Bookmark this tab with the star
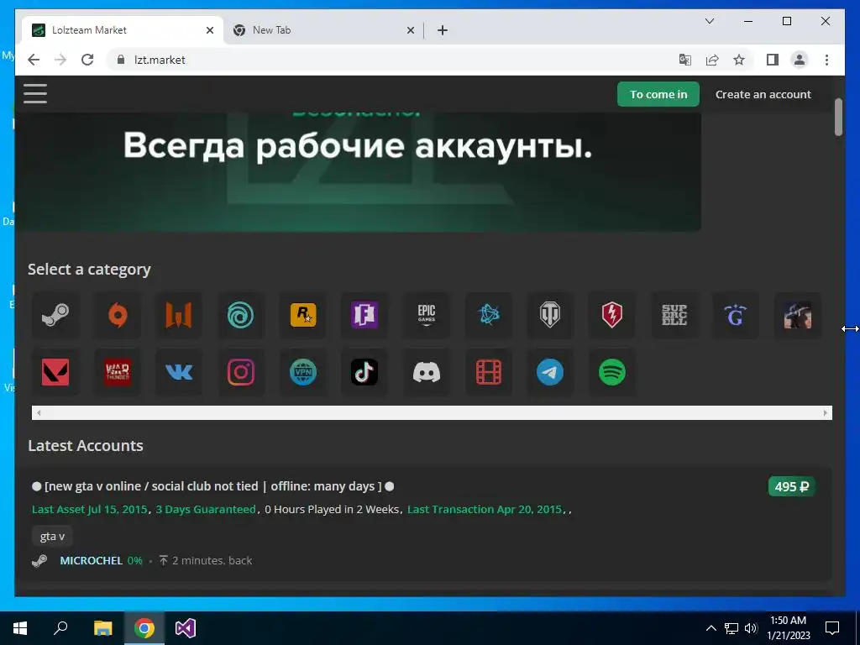 click(x=739, y=60)
